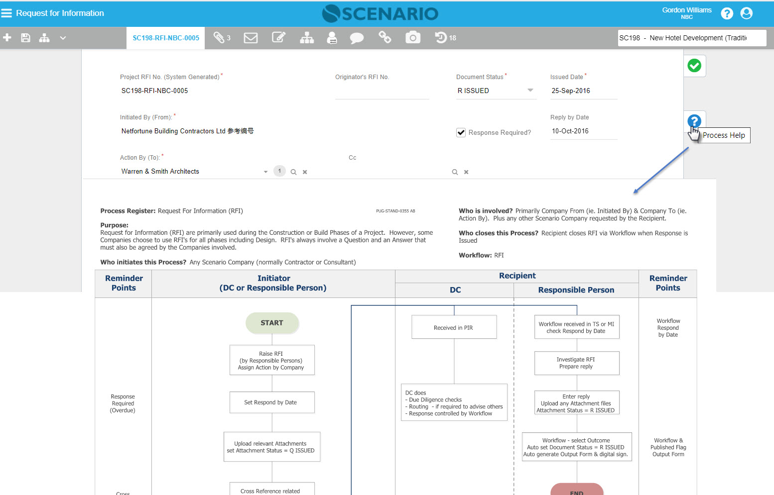Click the envelope mail icon

(251, 38)
